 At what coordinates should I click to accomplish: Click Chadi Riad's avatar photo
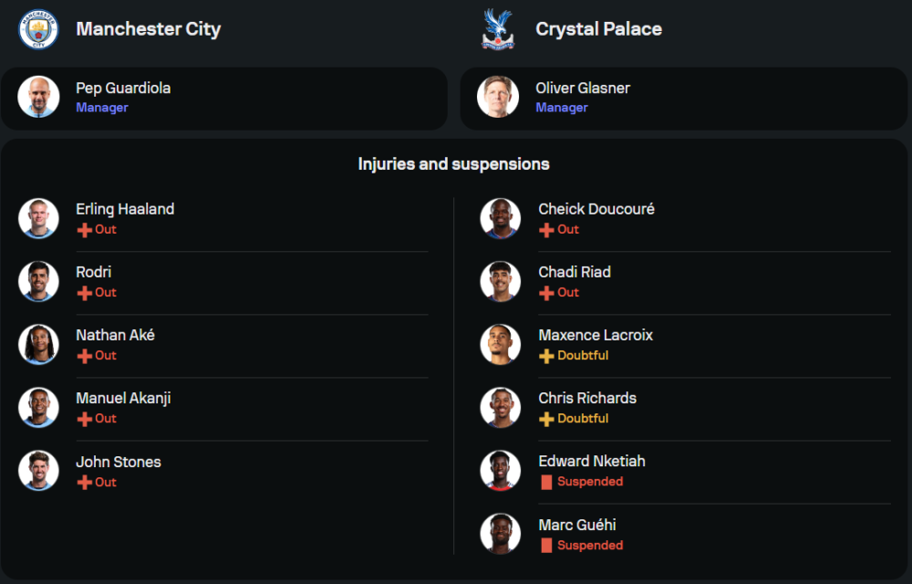tap(501, 281)
